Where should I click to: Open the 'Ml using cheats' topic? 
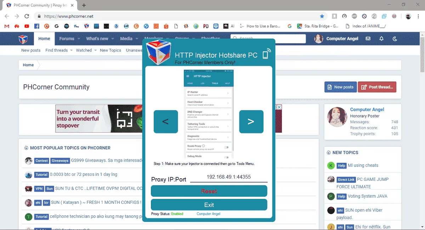point(363,165)
